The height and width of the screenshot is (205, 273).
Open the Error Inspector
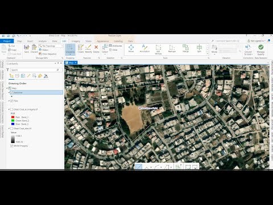[x=48, y=54]
